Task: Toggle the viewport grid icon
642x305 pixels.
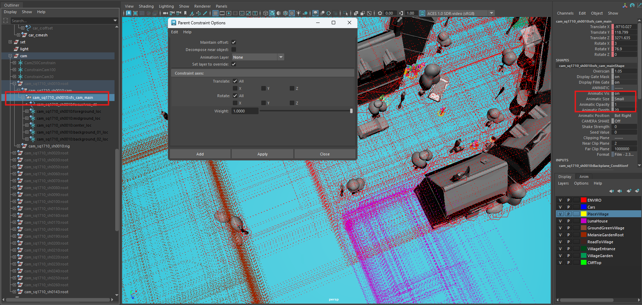Action: [216, 13]
